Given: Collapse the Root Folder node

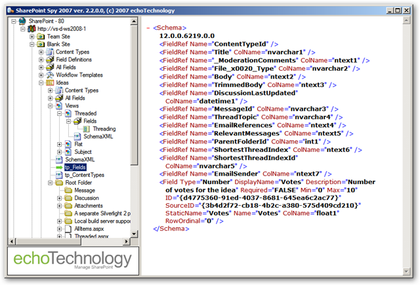Looking at the screenshot, I should pos(50,183).
